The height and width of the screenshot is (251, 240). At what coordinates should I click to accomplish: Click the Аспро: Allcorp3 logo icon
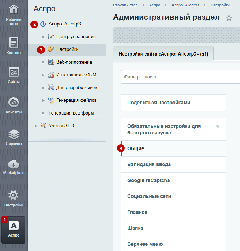pos(43,24)
